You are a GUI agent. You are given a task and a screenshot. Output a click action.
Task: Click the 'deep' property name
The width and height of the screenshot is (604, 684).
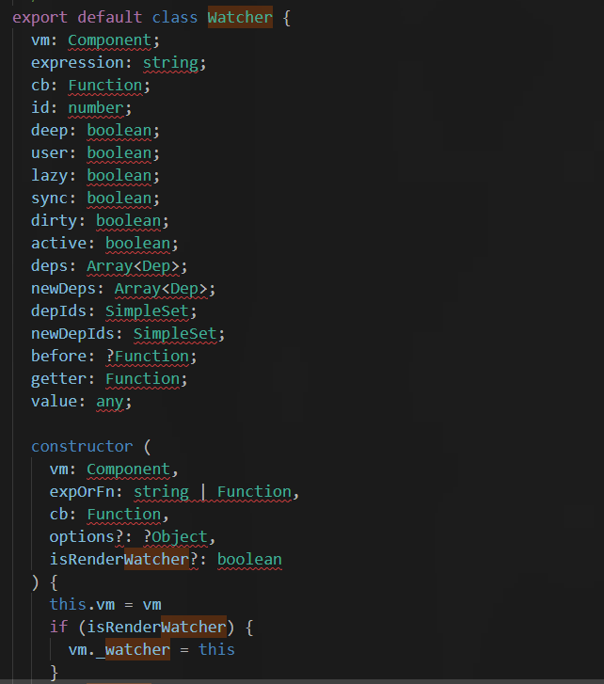pos(49,130)
